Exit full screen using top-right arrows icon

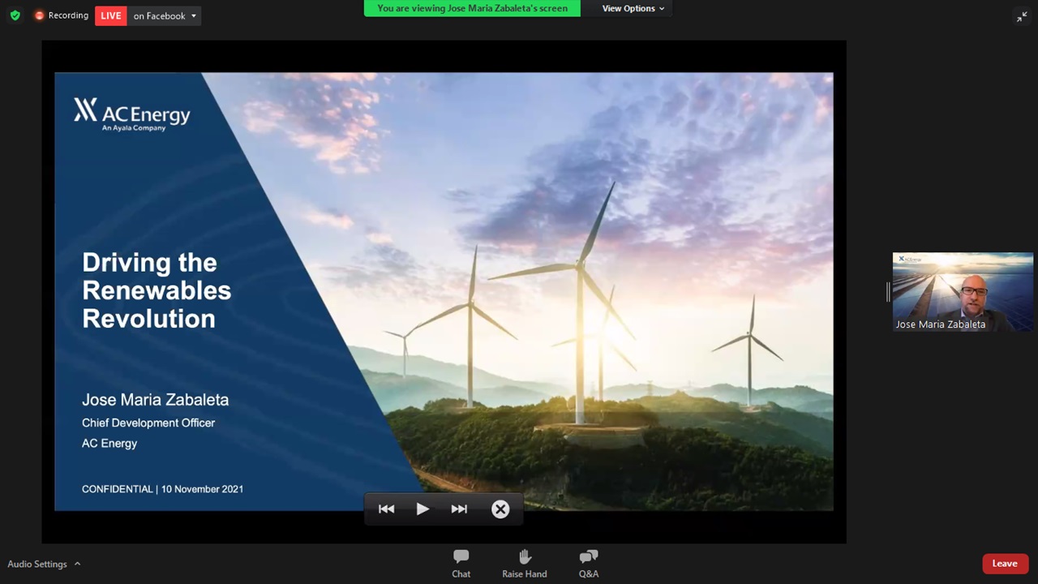(1022, 16)
